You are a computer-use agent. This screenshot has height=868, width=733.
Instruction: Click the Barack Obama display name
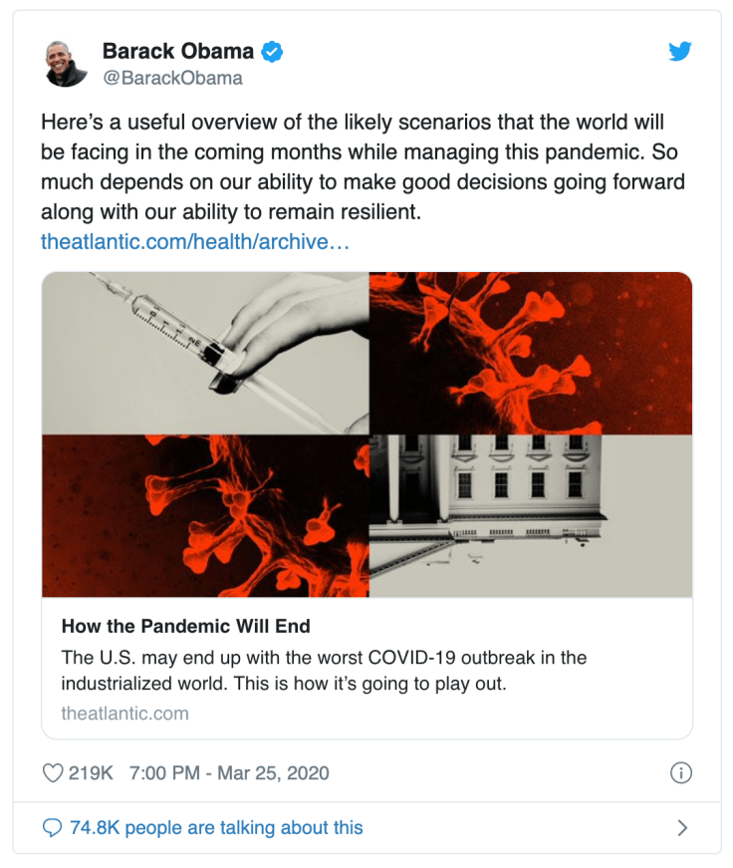(x=178, y=52)
